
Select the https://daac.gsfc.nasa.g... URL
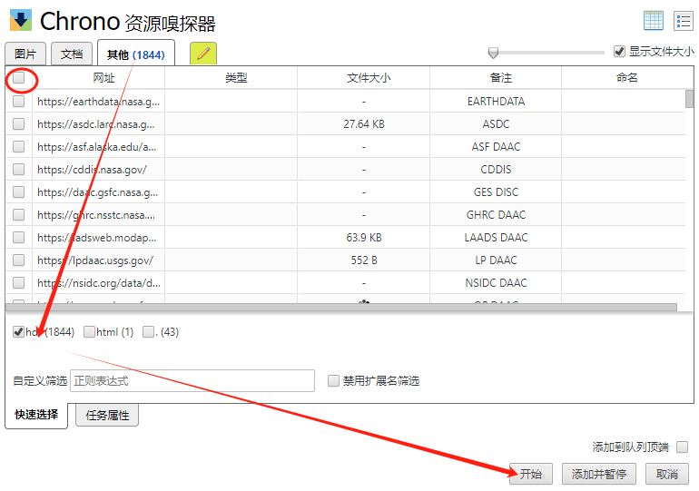pos(98,192)
